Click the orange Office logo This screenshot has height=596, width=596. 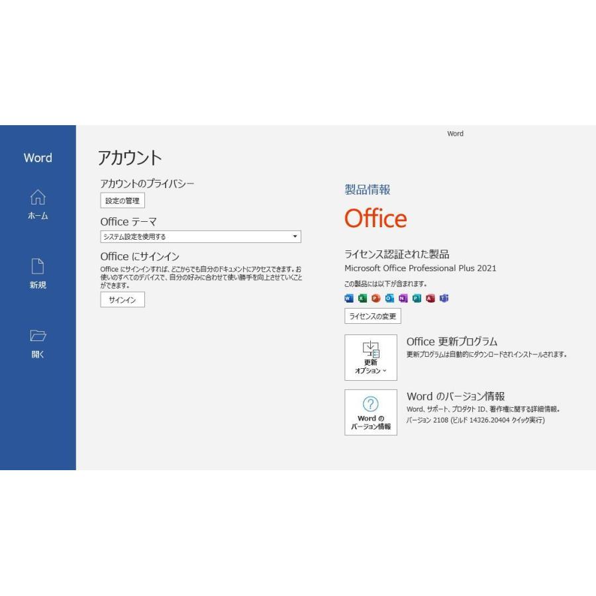pos(375,218)
